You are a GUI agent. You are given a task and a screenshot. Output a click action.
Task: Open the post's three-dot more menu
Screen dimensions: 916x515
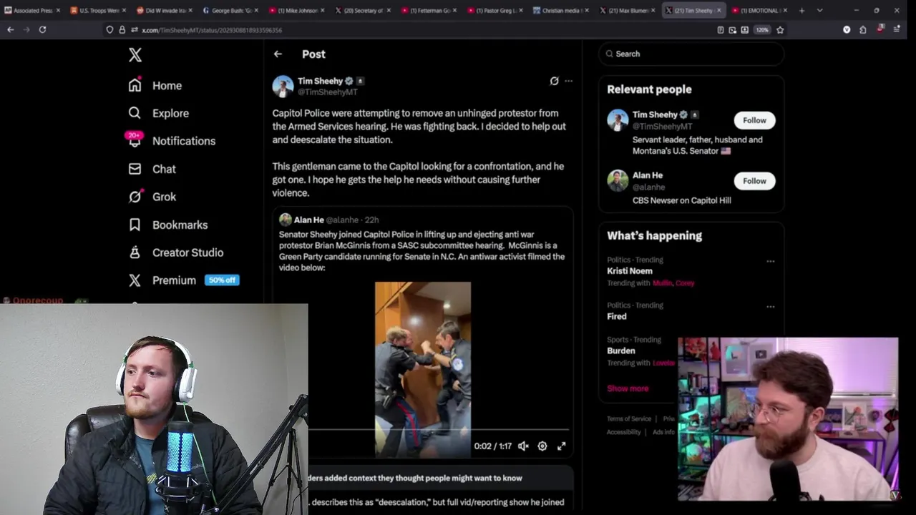(568, 81)
